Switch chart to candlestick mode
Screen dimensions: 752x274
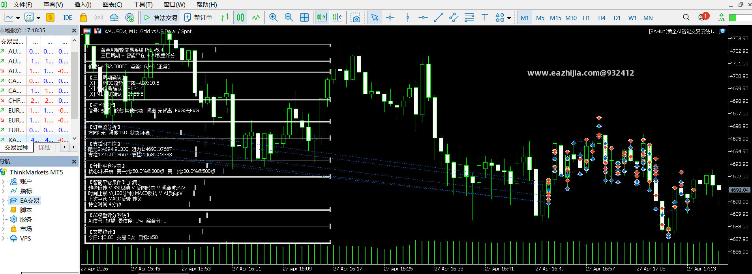point(240,17)
